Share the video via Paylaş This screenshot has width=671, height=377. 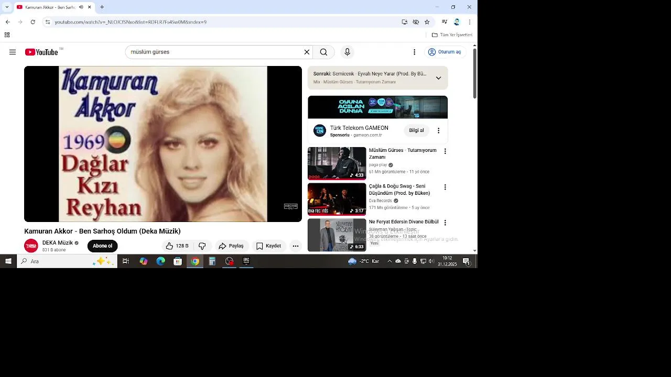[x=231, y=246]
